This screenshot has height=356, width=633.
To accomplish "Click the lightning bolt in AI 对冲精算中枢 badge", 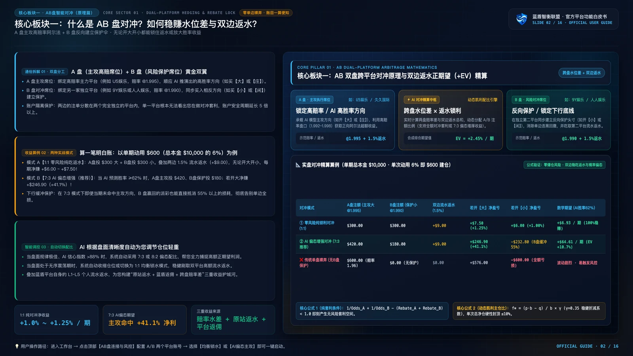I will tap(408, 100).
